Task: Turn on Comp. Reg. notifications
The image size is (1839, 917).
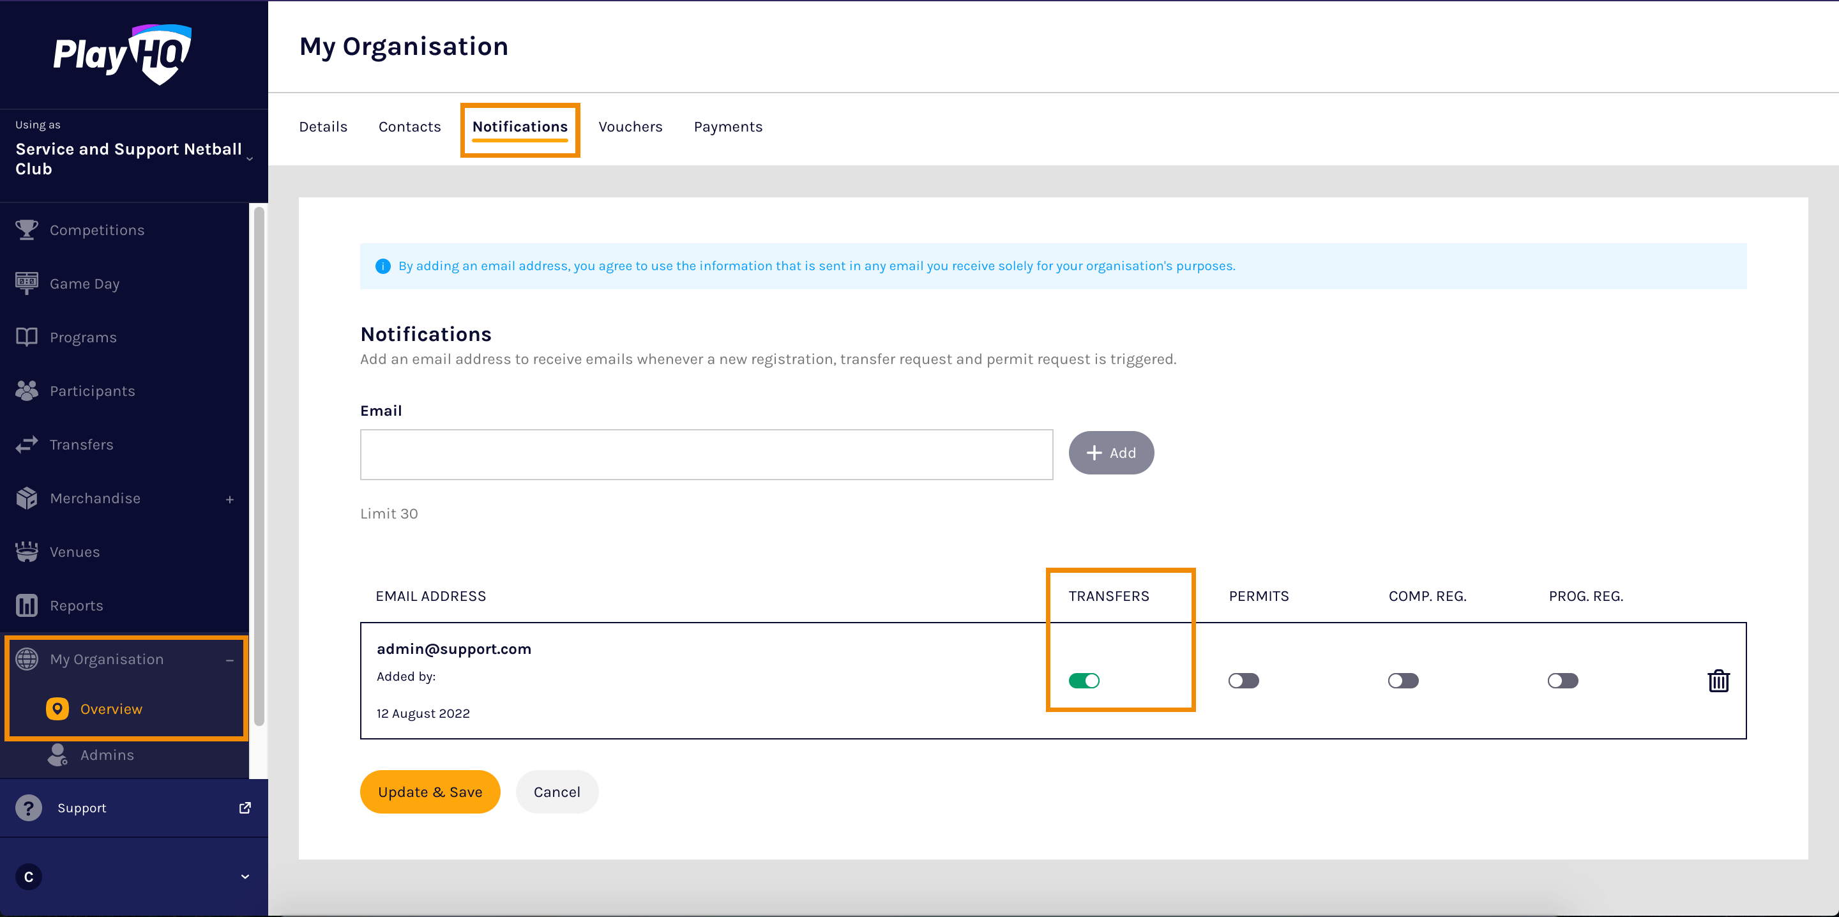Action: pyautogui.click(x=1402, y=681)
